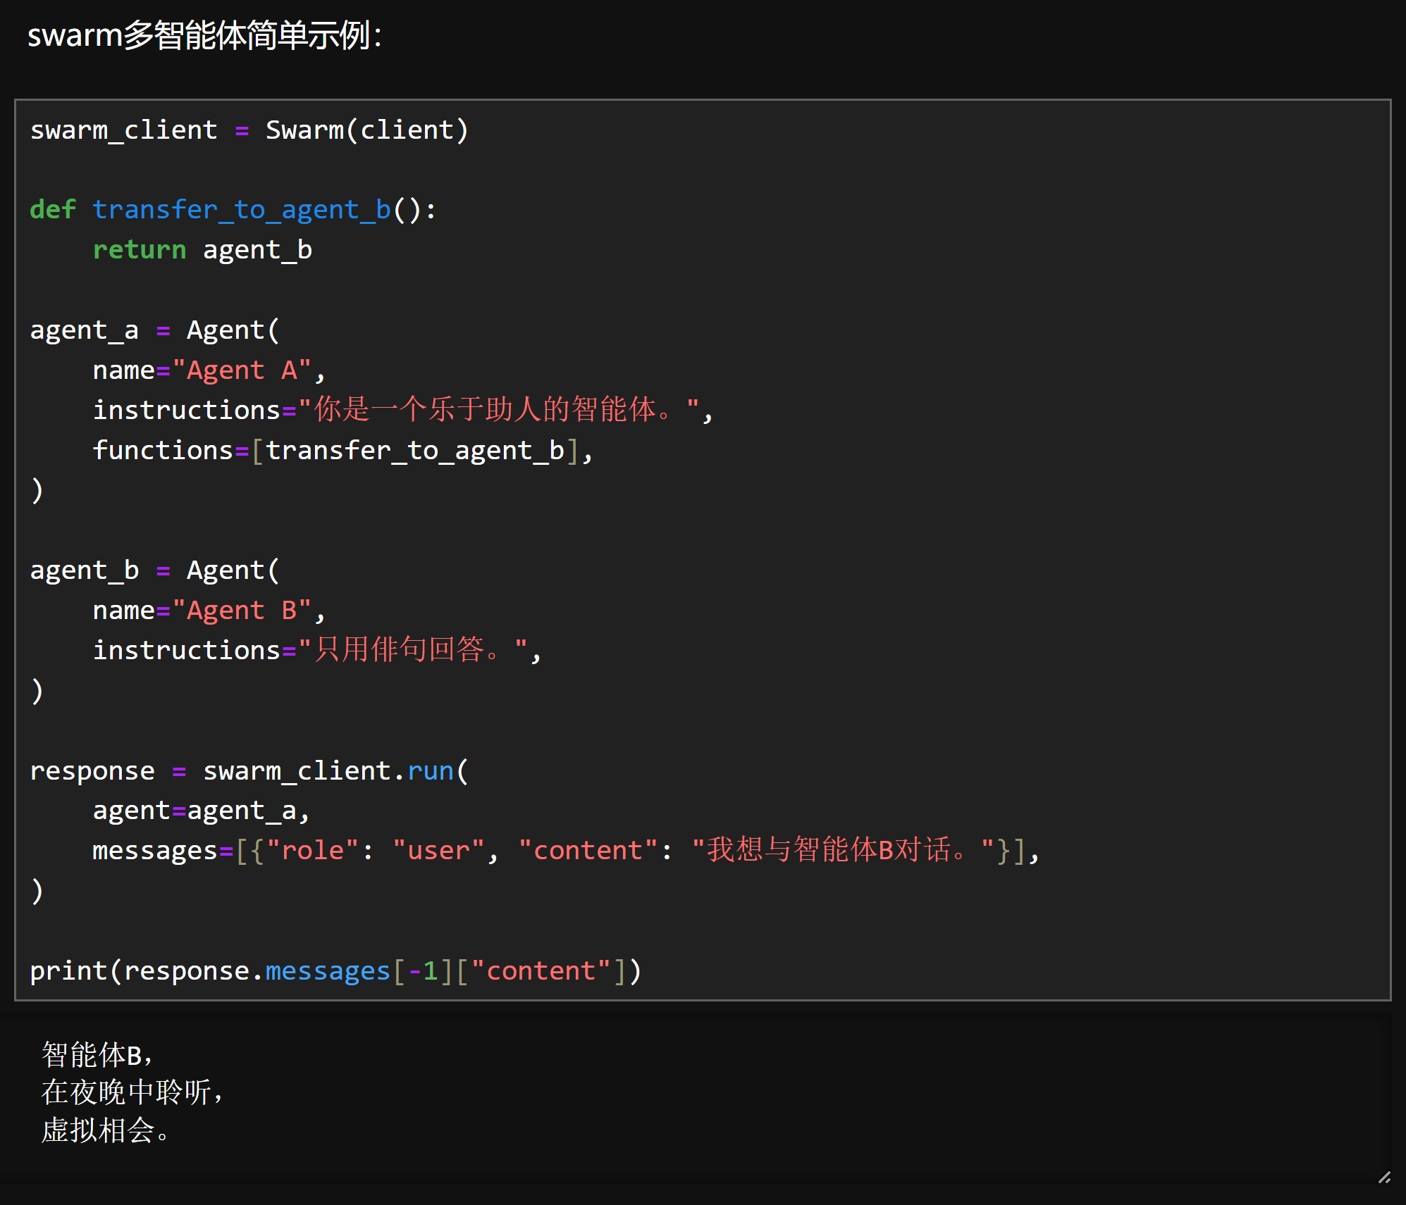Click the 'return agent_b' line
The height and width of the screenshot is (1205, 1406).
click(202, 250)
